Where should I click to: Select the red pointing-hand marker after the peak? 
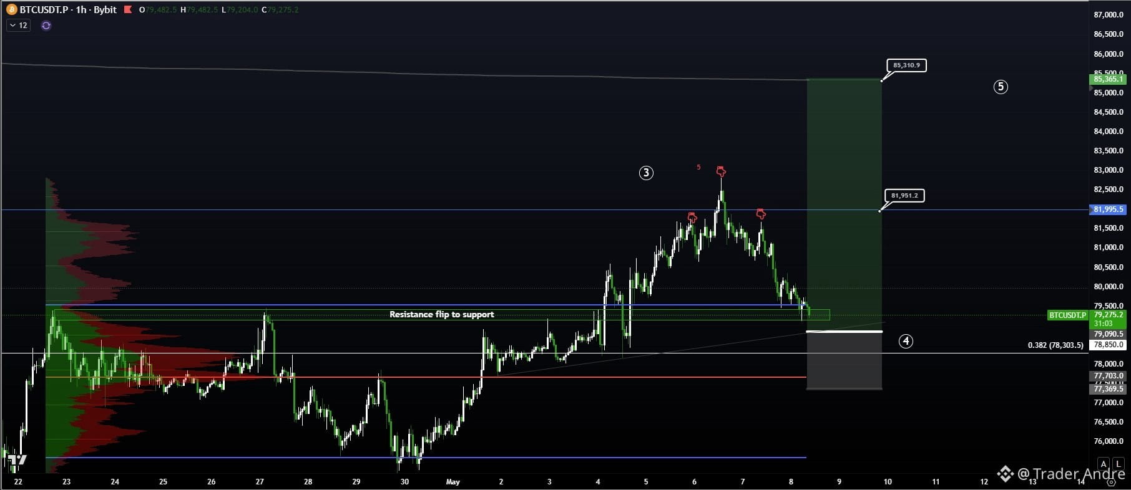(x=761, y=214)
